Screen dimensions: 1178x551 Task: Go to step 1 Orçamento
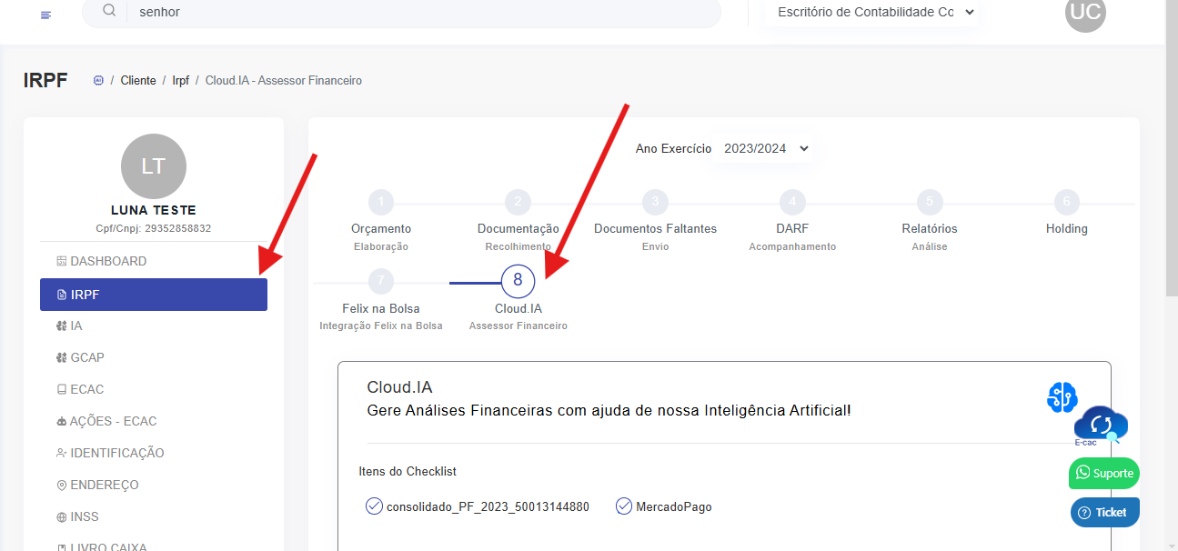coord(381,202)
